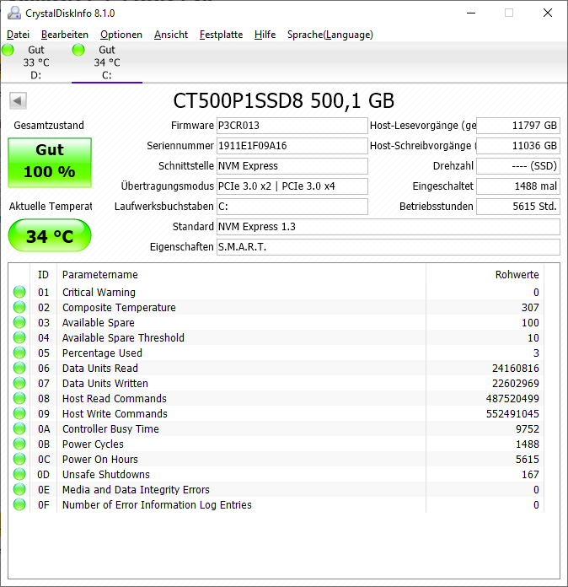Open the Ansicht menu
The image size is (568, 587).
pyautogui.click(x=171, y=35)
